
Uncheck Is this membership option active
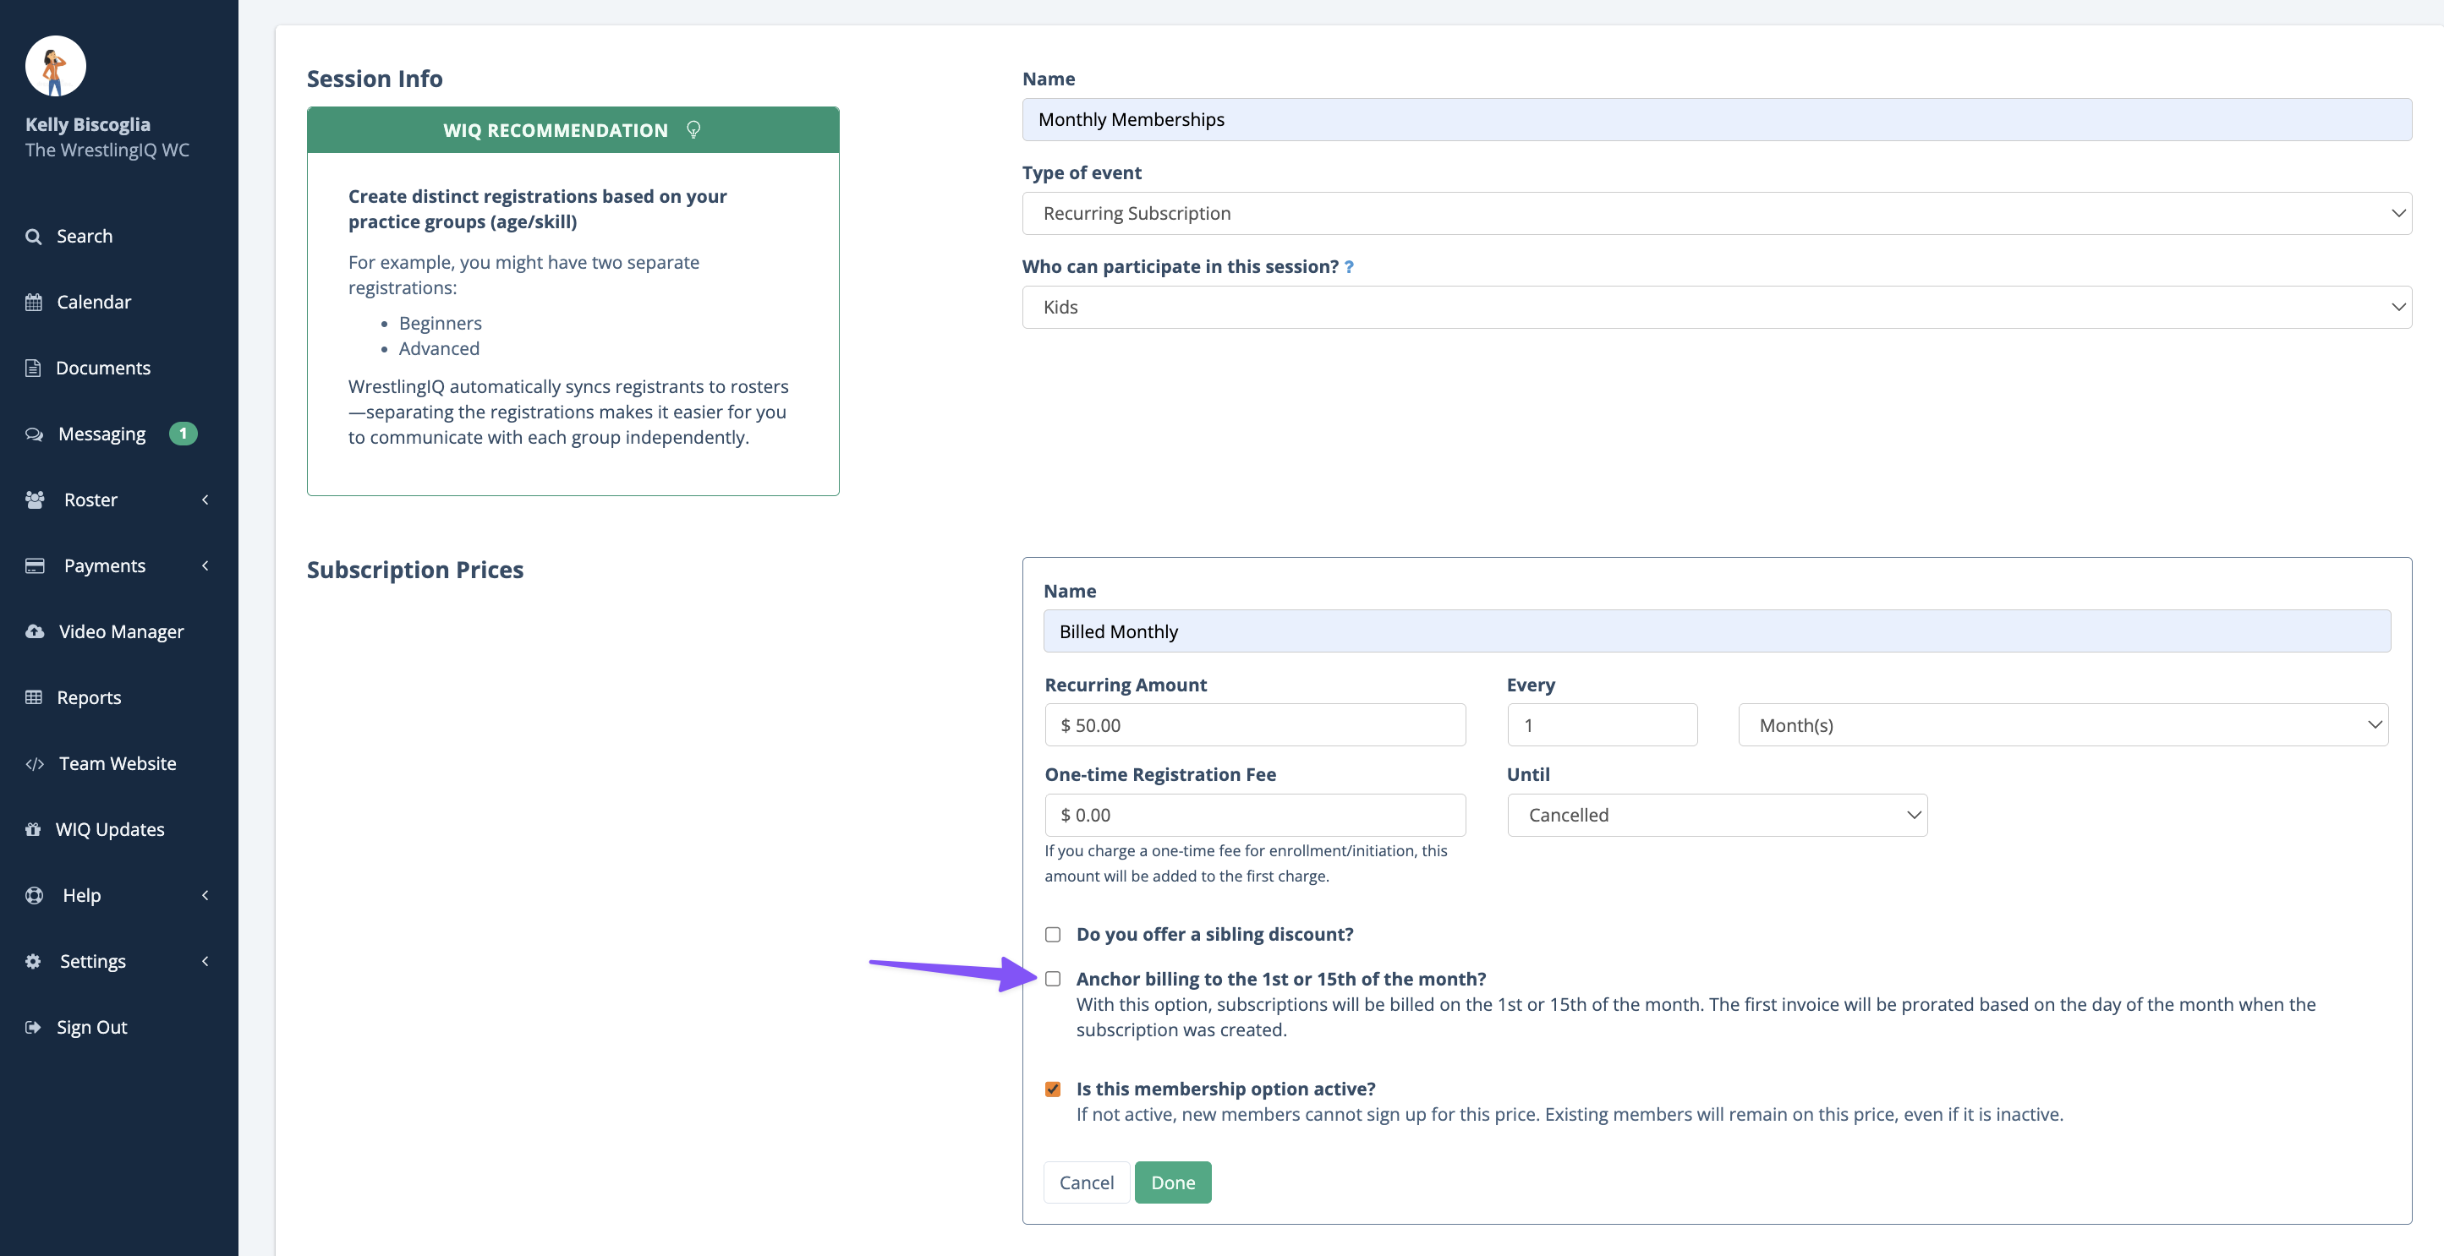(1052, 1089)
